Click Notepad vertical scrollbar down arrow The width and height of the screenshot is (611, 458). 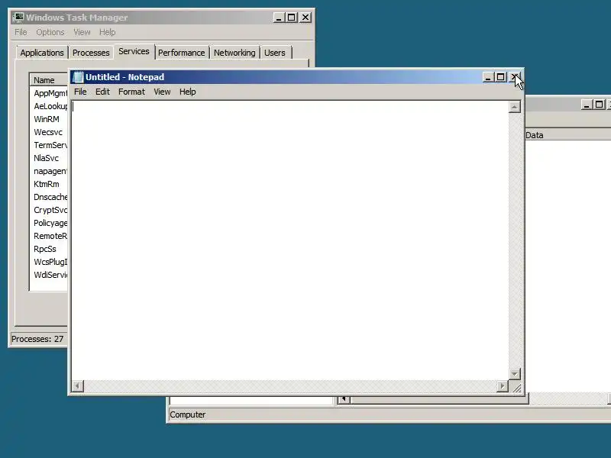click(514, 374)
